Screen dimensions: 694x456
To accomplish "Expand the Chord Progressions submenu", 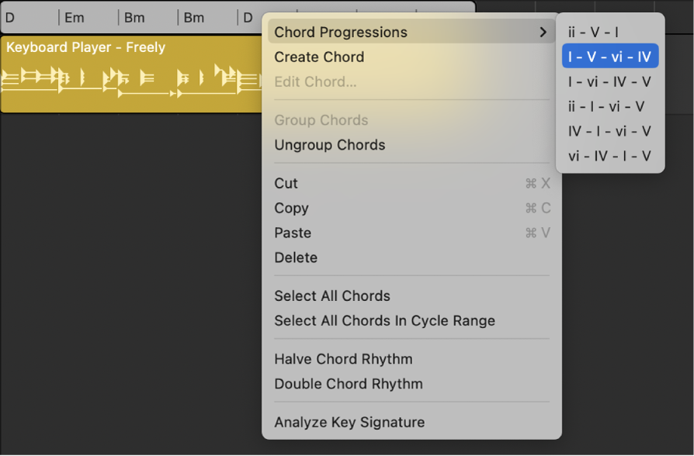I will tap(341, 32).
